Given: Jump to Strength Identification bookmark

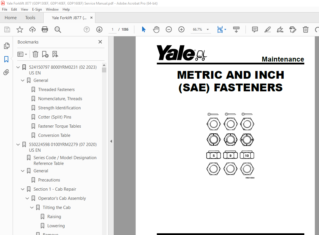Looking at the screenshot, I should pyautogui.click(x=59, y=108).
